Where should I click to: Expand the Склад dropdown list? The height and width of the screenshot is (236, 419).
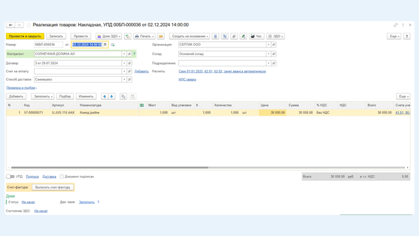269,54
